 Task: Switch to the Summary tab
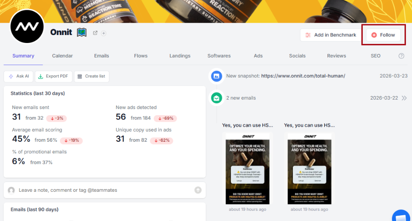click(23, 56)
